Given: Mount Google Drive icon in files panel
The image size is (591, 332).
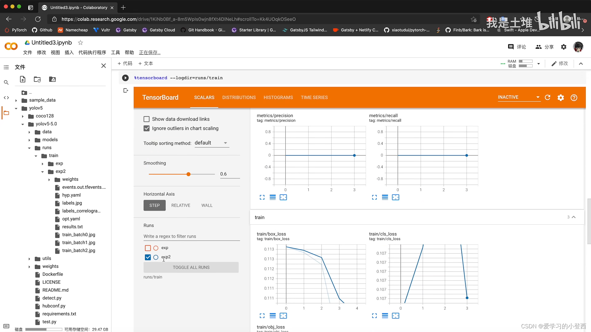Looking at the screenshot, I should click(x=52, y=79).
